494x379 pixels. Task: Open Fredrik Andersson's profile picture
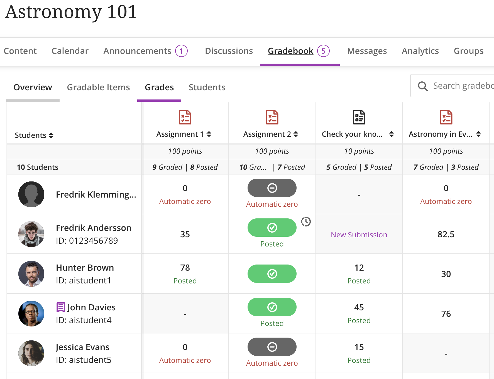click(x=31, y=234)
